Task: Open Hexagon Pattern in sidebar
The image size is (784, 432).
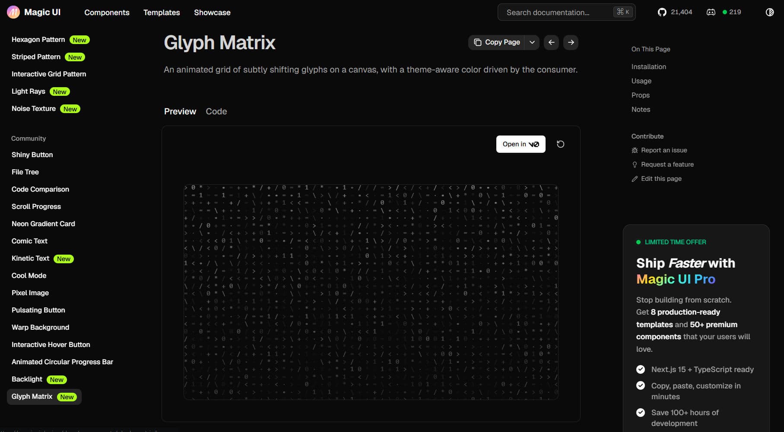Action: [x=38, y=39]
